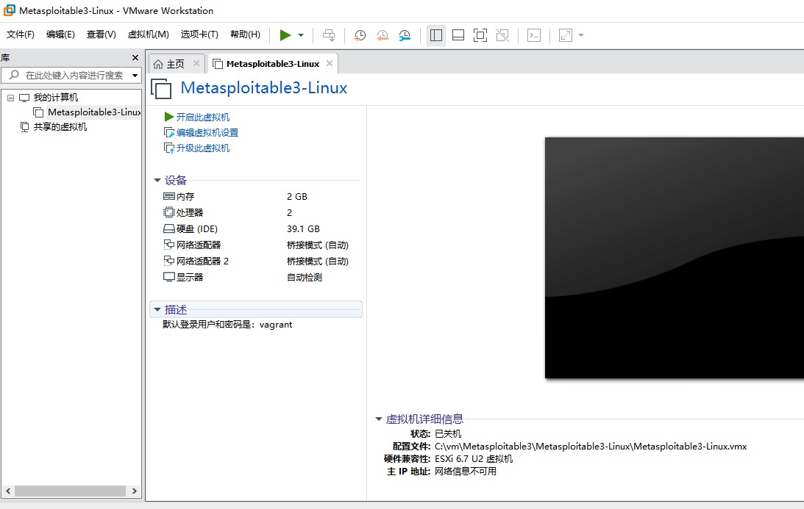804x509 pixels.
Task: Click the 开启此虚拟机 link
Action: tap(202, 118)
